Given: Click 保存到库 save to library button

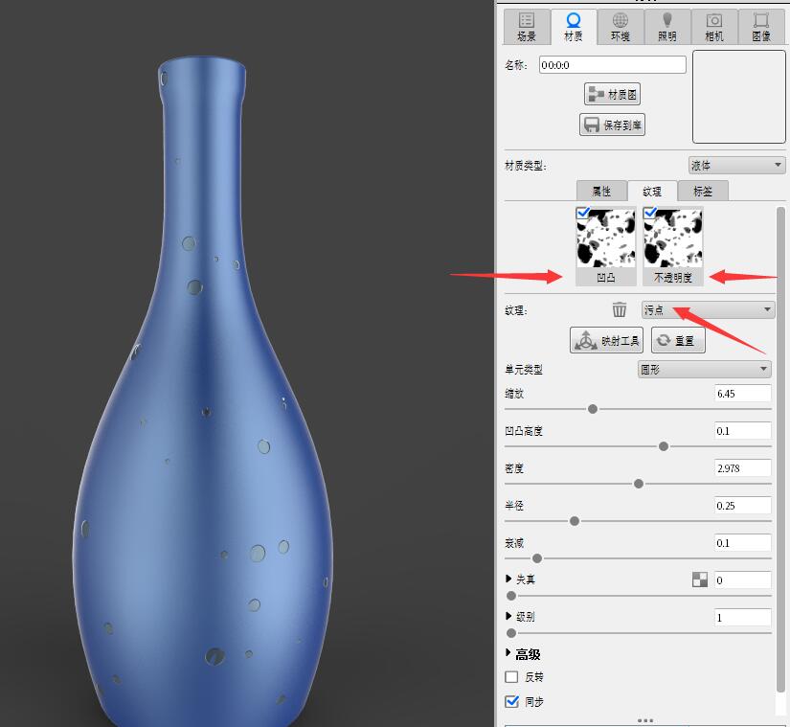Looking at the screenshot, I should pyautogui.click(x=612, y=125).
